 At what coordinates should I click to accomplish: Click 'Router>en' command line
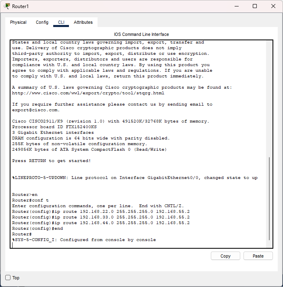tap(25, 195)
